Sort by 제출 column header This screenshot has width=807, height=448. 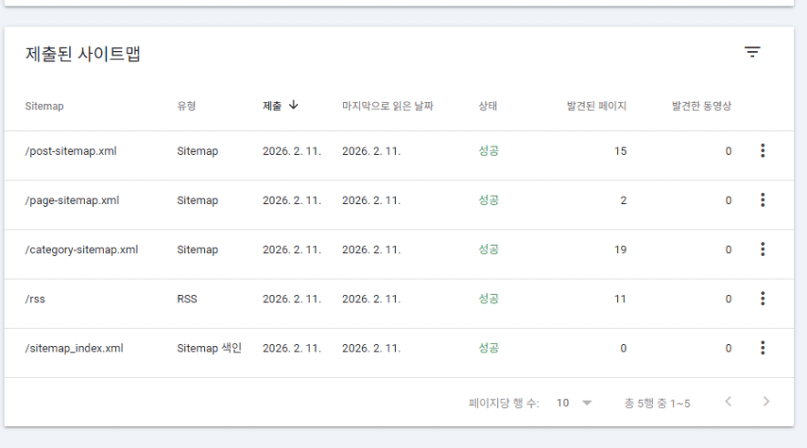coord(281,106)
